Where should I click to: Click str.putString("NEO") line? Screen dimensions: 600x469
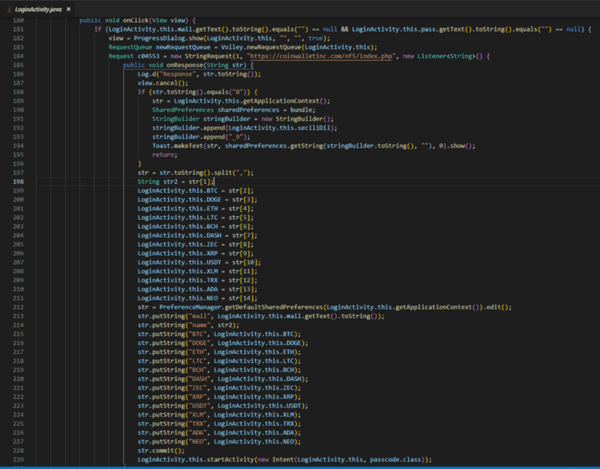219,442
